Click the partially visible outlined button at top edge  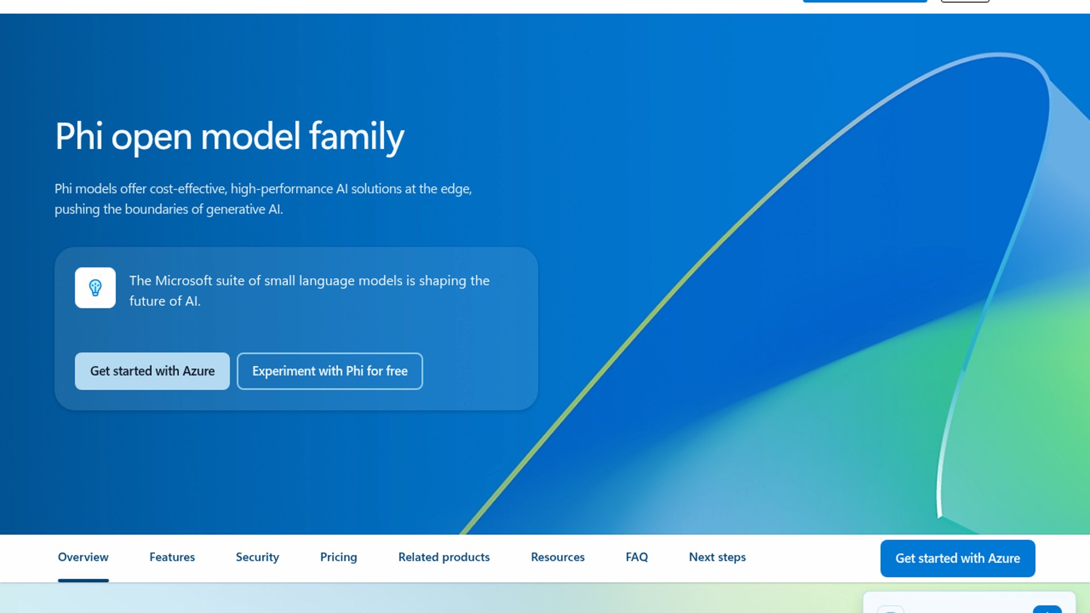[965, 1]
